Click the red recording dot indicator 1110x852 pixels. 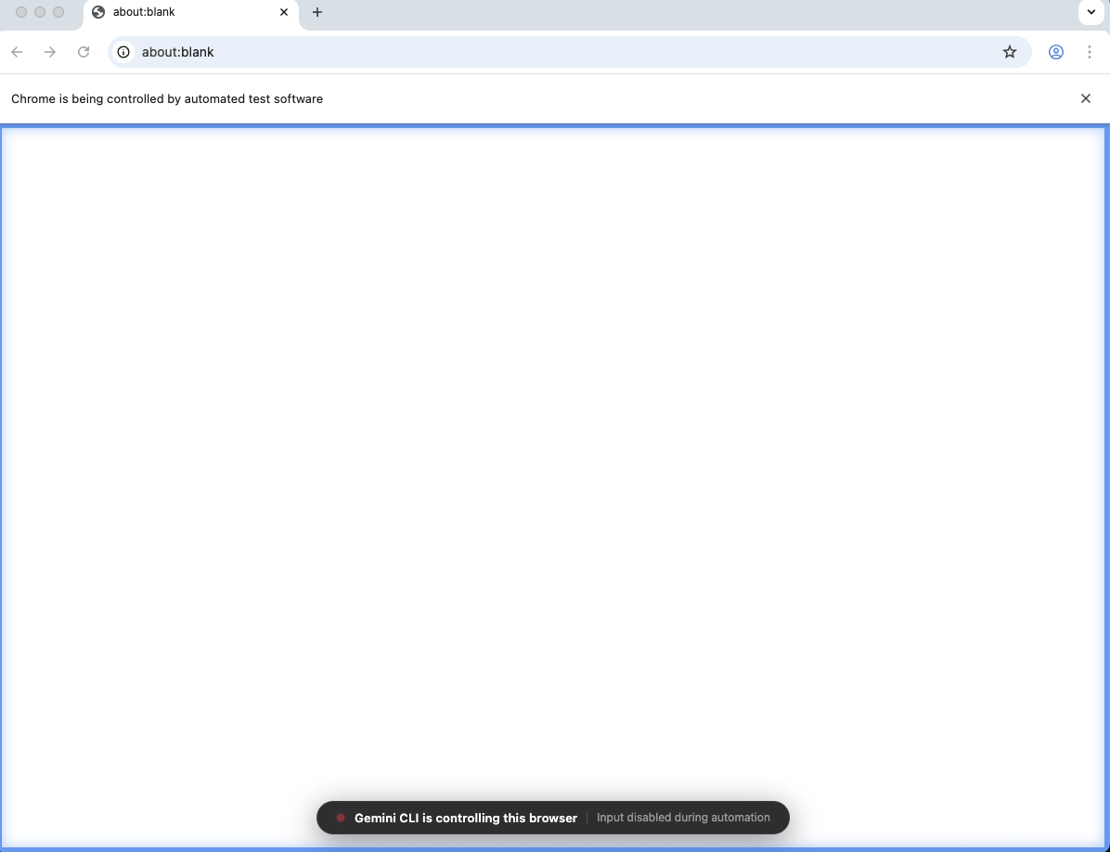coord(341,818)
